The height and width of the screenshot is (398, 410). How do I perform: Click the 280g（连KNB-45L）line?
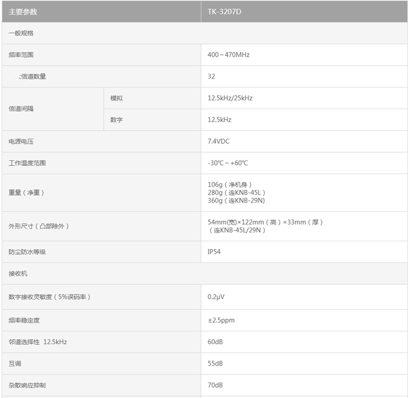pos(236,193)
